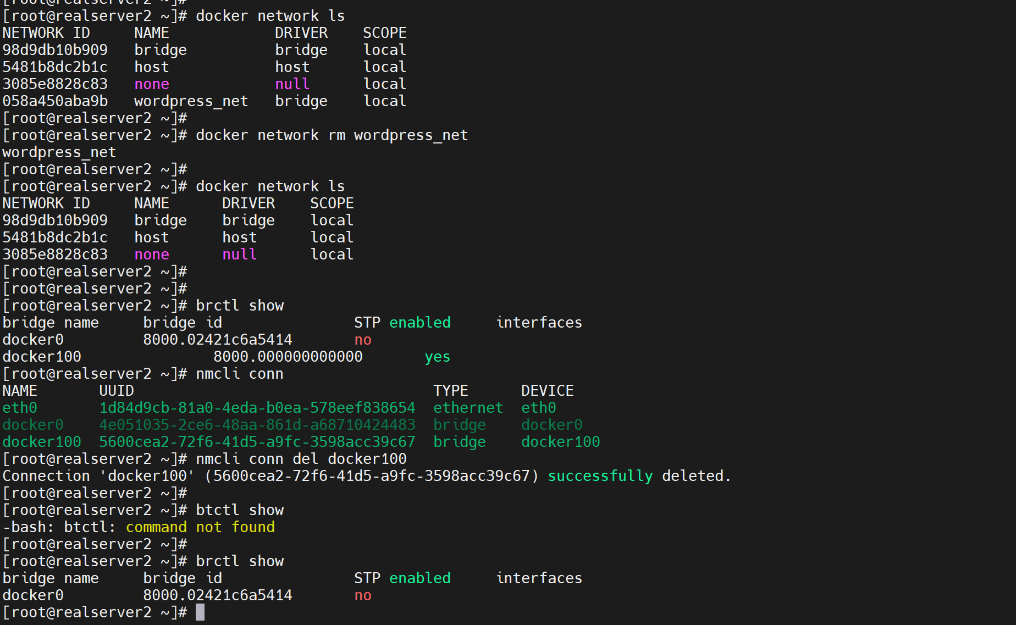Click the UUID column header
Viewport: 1016px width, 625px height.
tap(117, 391)
